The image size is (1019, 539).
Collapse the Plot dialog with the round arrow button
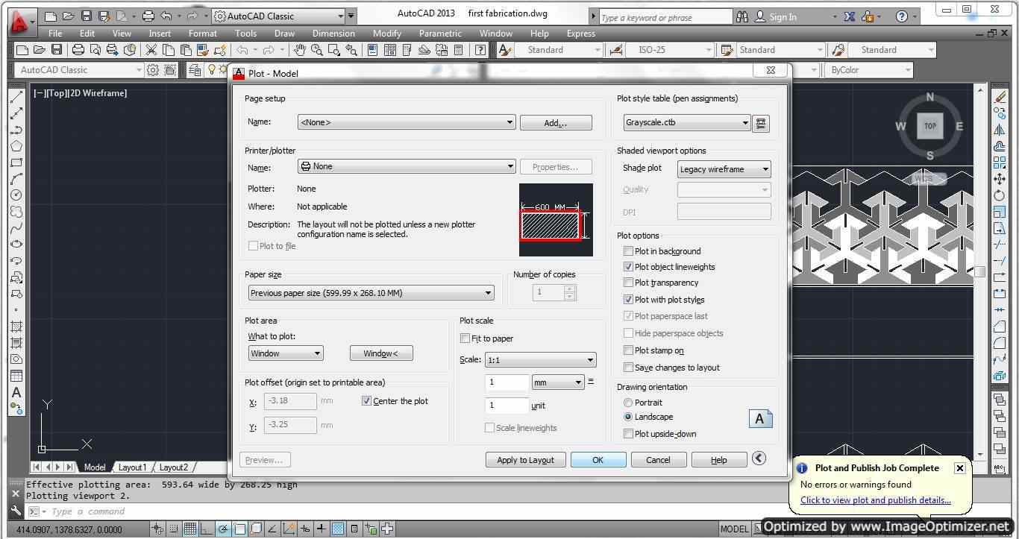759,458
